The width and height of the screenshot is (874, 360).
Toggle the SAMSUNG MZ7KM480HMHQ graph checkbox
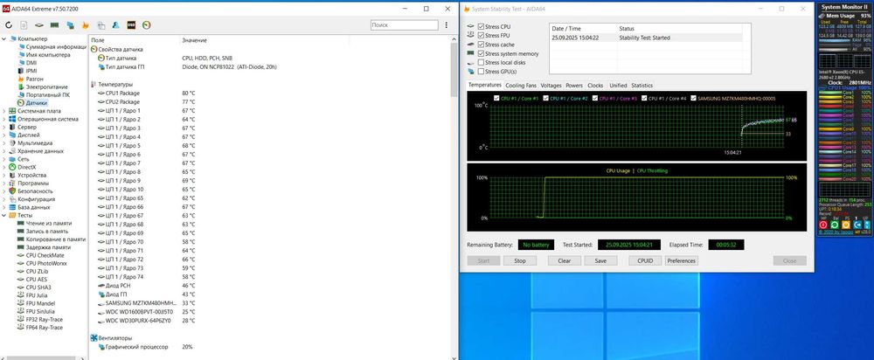[693, 98]
